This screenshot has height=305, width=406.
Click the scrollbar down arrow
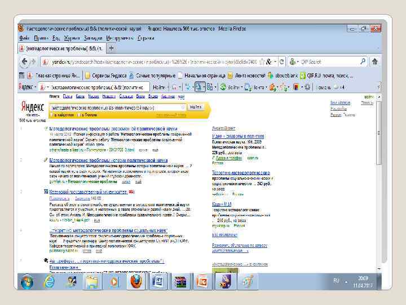[379, 269]
